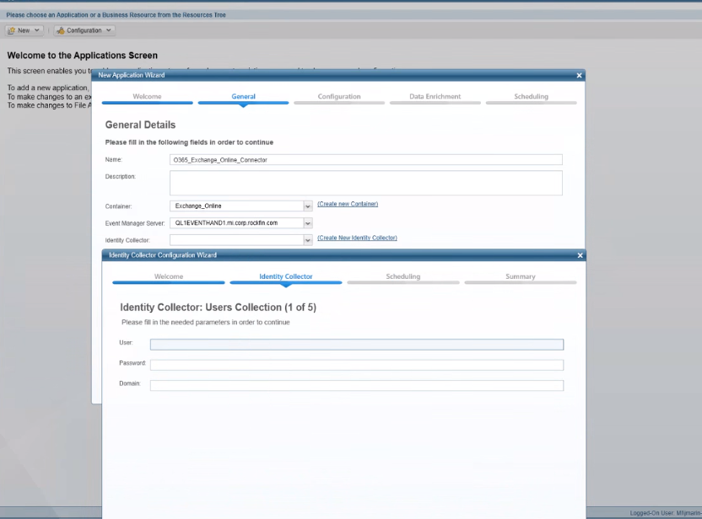The image size is (702, 519).
Task: Select the General wizard step
Action: tap(243, 97)
